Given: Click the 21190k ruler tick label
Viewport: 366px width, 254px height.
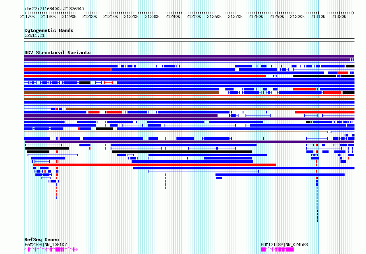Looking at the screenshot, I should (x=69, y=16).
